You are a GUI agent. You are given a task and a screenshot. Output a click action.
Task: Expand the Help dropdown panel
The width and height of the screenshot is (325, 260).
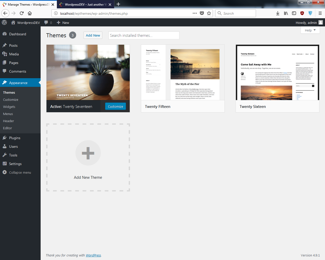pyautogui.click(x=310, y=30)
